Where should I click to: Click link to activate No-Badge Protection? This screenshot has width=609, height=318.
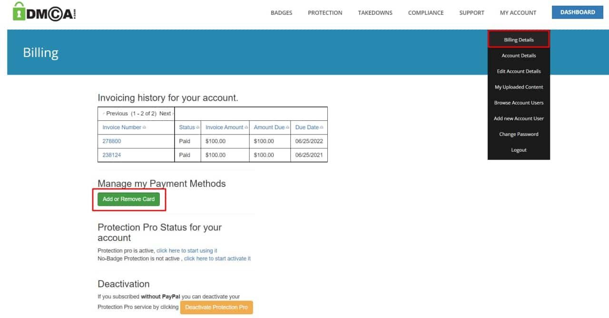tap(217, 259)
